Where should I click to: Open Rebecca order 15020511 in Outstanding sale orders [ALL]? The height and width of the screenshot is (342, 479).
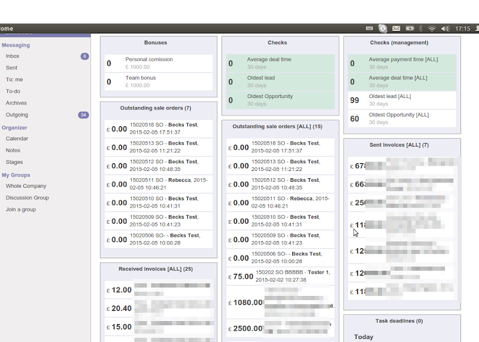(x=280, y=202)
